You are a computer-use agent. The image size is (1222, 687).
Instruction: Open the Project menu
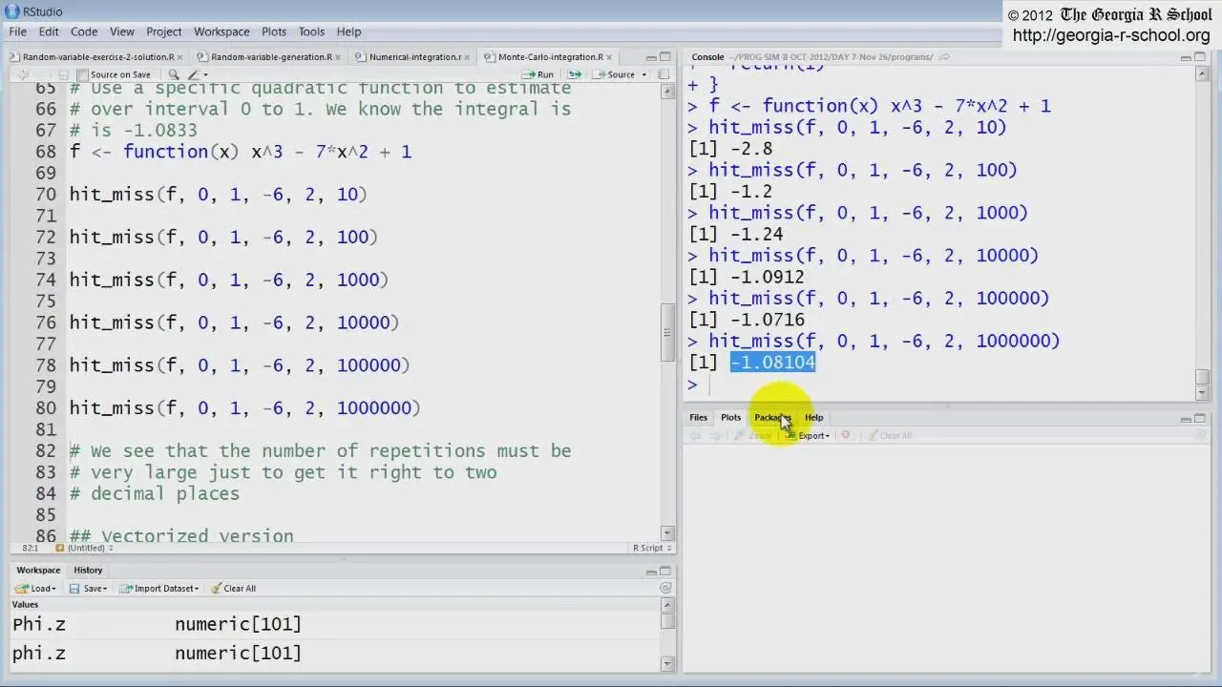164,31
